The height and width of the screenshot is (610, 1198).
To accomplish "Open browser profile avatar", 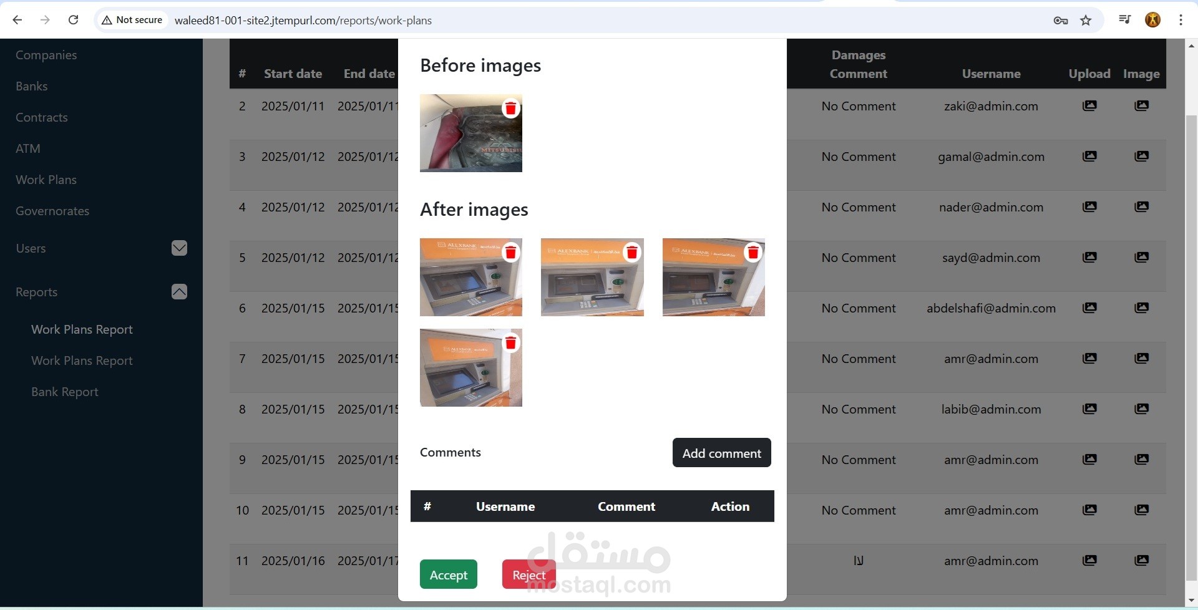I will [x=1152, y=20].
